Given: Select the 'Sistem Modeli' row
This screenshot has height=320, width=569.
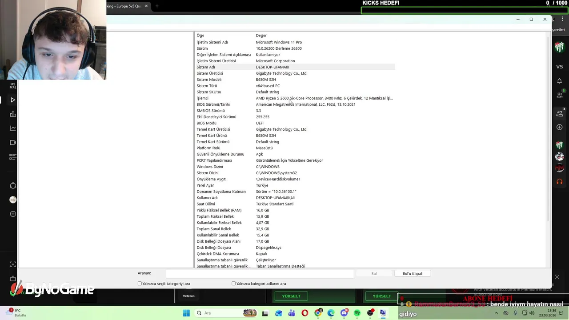Looking at the screenshot, I should [x=295, y=80].
